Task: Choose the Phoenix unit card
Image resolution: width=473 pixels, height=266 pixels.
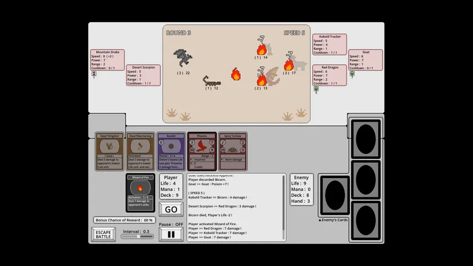Action: [202, 151]
